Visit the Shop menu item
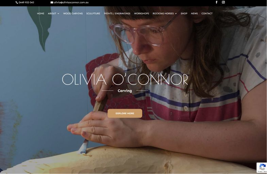Image resolution: width=267 pixels, height=174 pixels. [x=184, y=14]
